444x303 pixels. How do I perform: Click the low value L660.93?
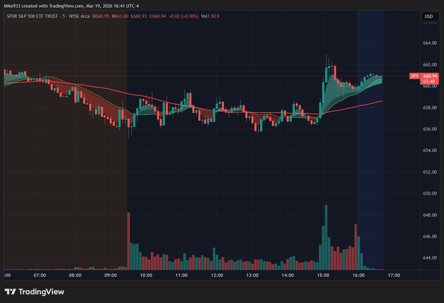[139, 16]
